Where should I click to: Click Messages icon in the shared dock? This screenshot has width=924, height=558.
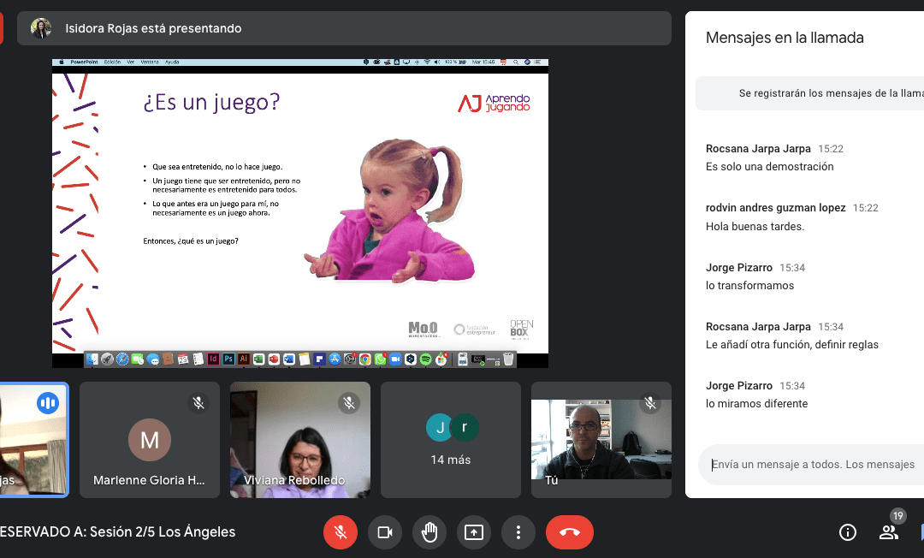pos(153,359)
